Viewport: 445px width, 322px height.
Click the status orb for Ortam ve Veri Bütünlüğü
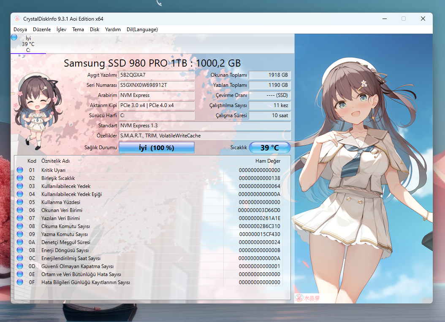20,274
